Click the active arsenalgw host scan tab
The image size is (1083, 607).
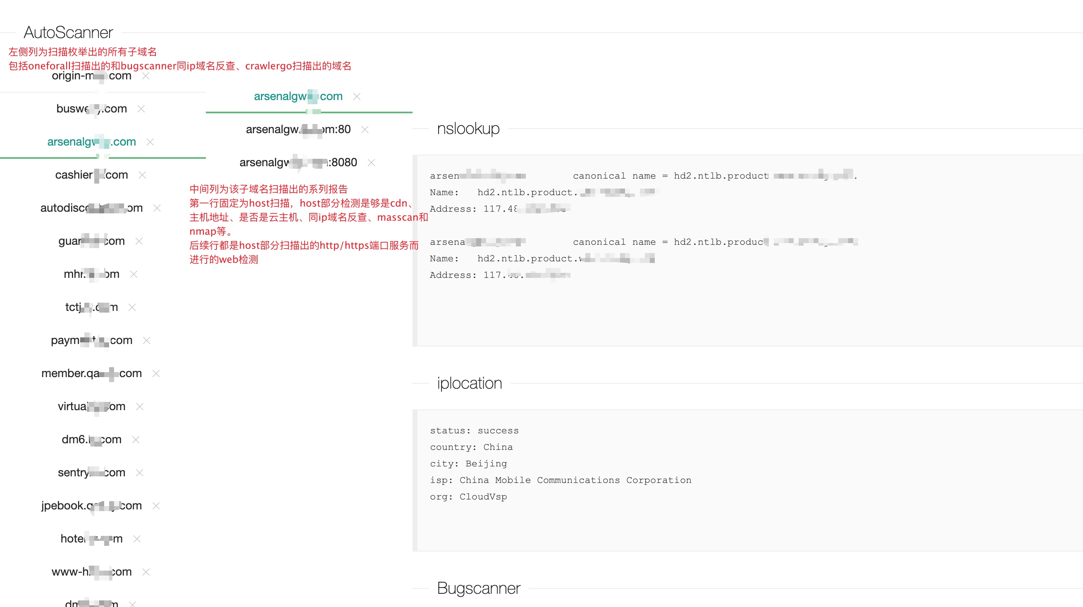[298, 97]
